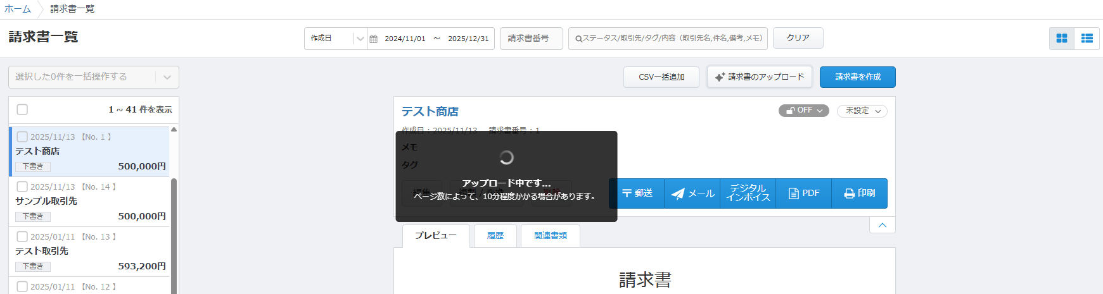This screenshot has width=1103, height=294.
Task: Print the invoice with 印刷
Action: click(x=860, y=193)
